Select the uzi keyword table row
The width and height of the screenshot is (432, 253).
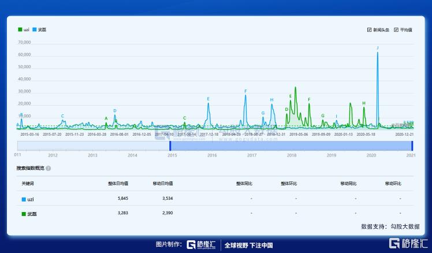click(x=215, y=199)
